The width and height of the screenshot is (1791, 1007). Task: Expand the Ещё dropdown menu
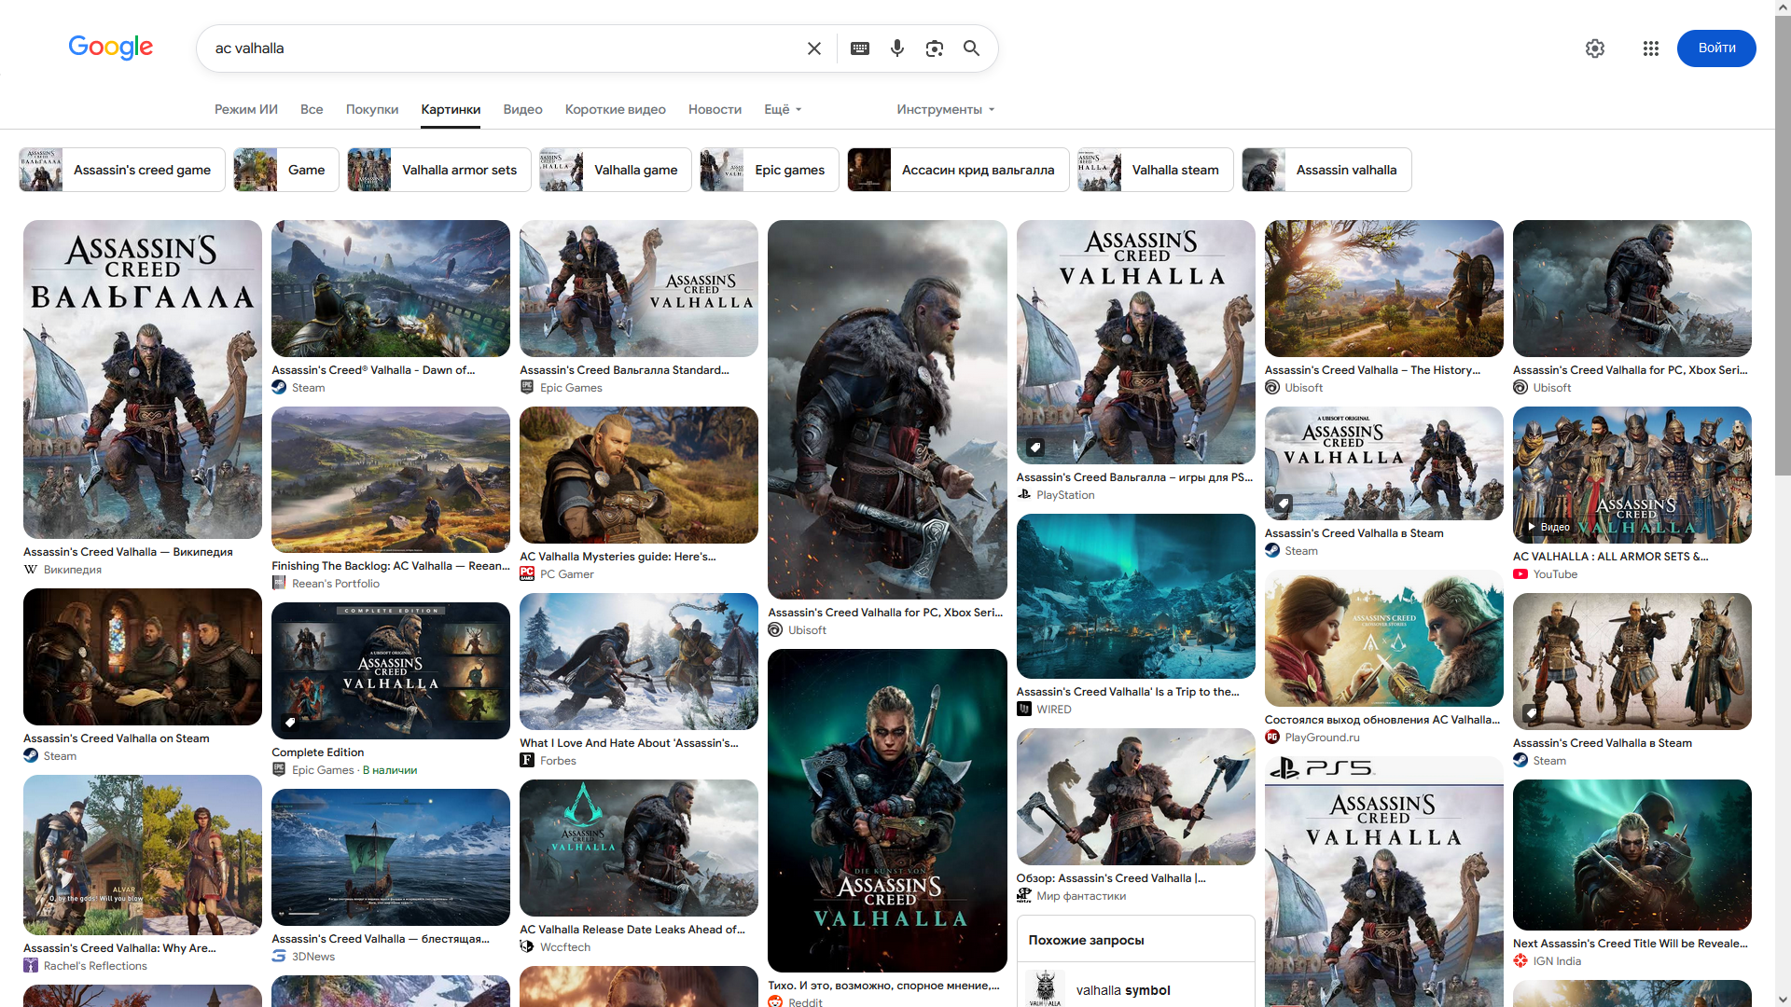(x=783, y=110)
